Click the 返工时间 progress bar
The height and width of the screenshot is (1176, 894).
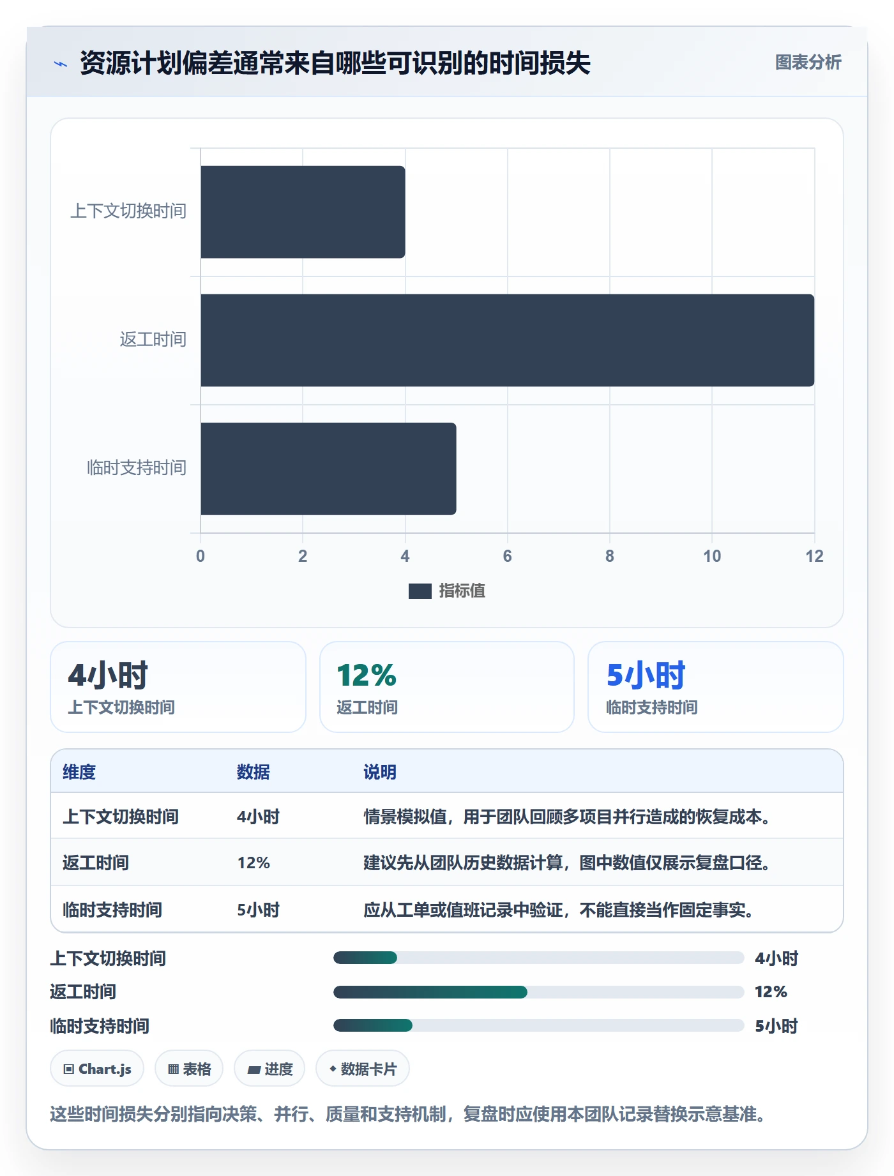[x=538, y=991]
